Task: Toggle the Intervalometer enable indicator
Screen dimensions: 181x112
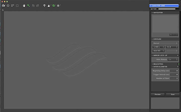Action: [178, 67]
